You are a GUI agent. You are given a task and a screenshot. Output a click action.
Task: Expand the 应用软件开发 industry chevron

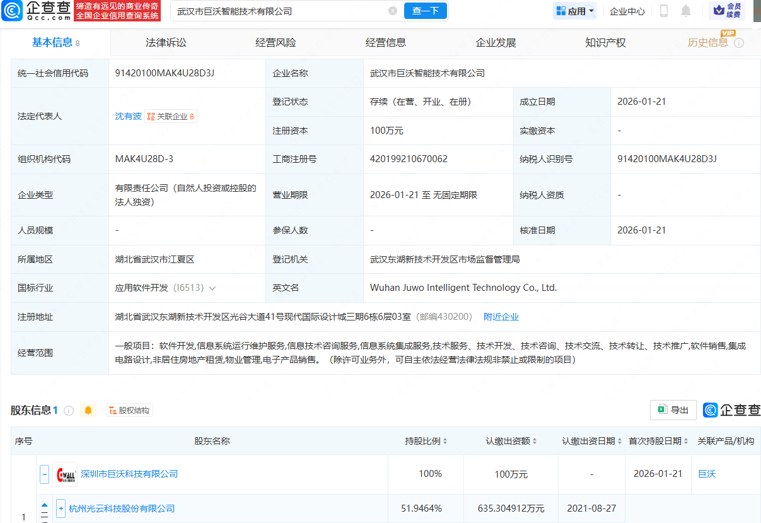click(x=212, y=288)
